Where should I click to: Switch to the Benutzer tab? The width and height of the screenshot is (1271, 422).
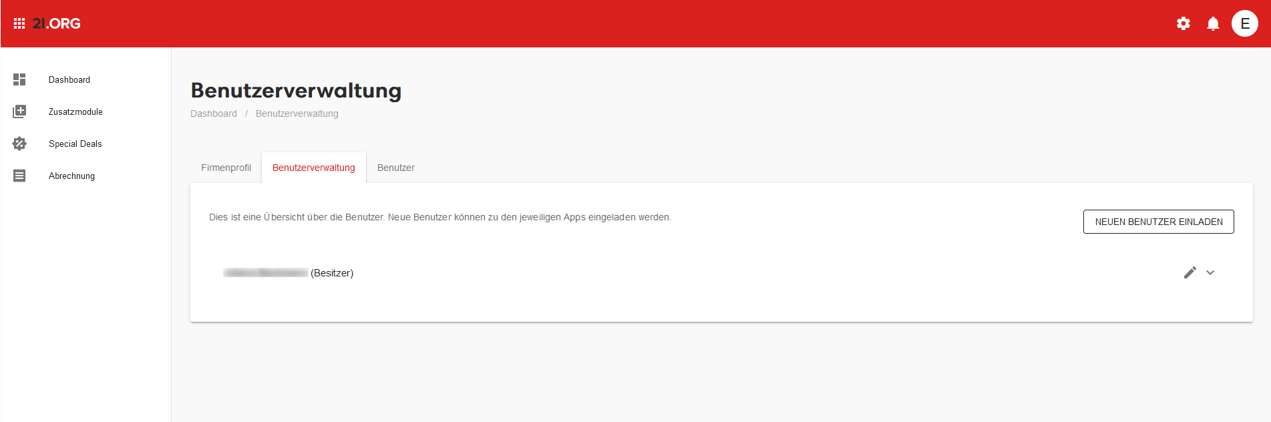tap(396, 168)
